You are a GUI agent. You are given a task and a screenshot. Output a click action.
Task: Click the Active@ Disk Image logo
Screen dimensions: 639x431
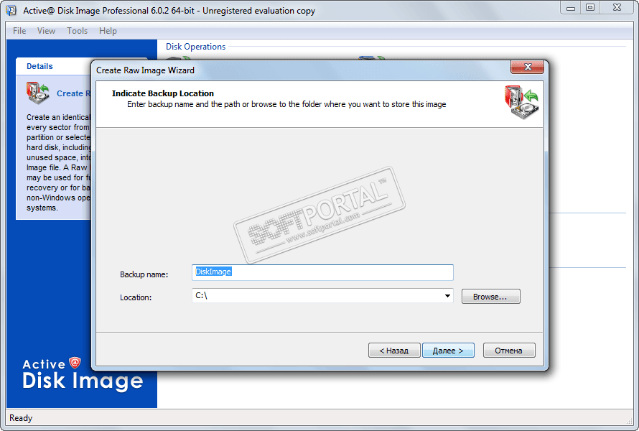pos(83,373)
